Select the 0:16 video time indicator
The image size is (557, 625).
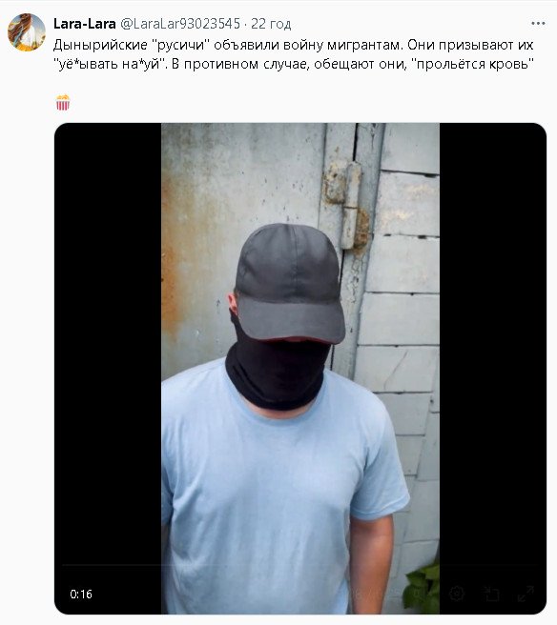click(x=81, y=594)
